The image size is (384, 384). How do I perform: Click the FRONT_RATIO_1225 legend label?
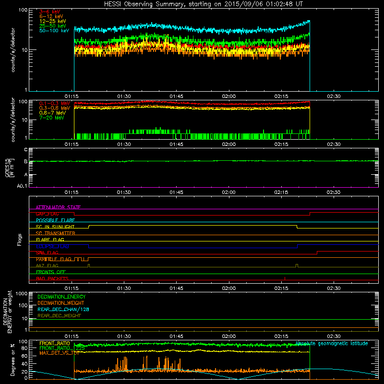tap(62, 348)
